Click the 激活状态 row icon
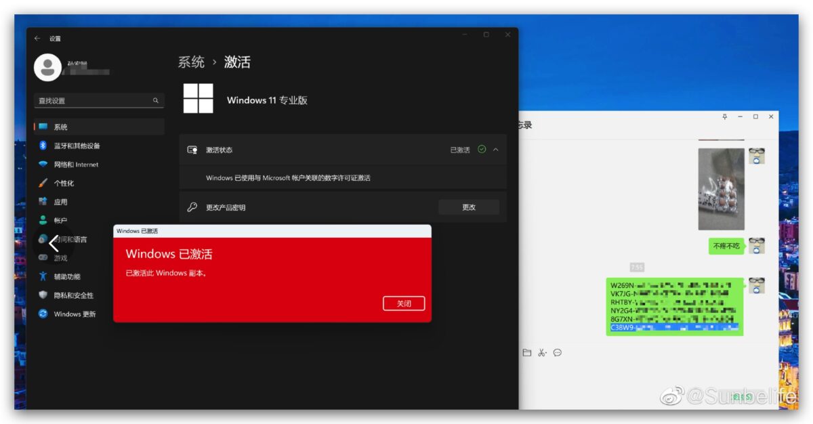This screenshot has width=813, height=424. (x=192, y=150)
